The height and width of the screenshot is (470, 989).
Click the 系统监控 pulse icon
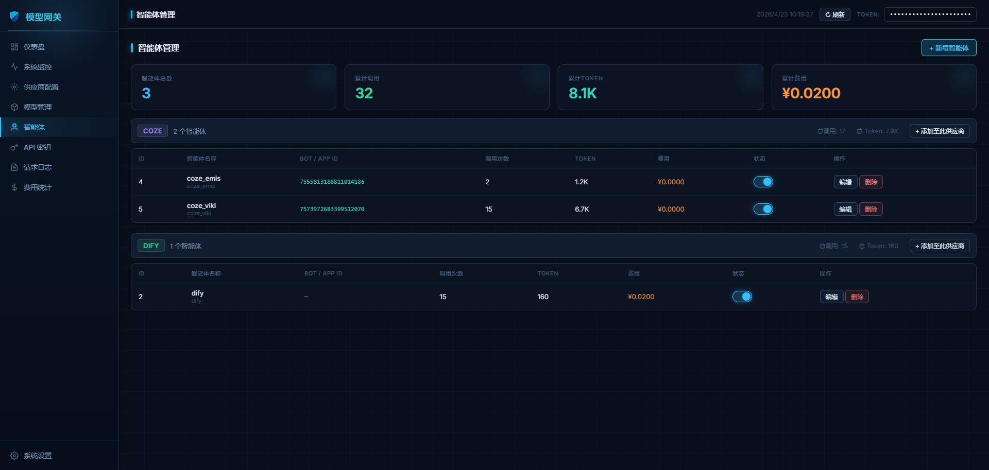click(14, 67)
